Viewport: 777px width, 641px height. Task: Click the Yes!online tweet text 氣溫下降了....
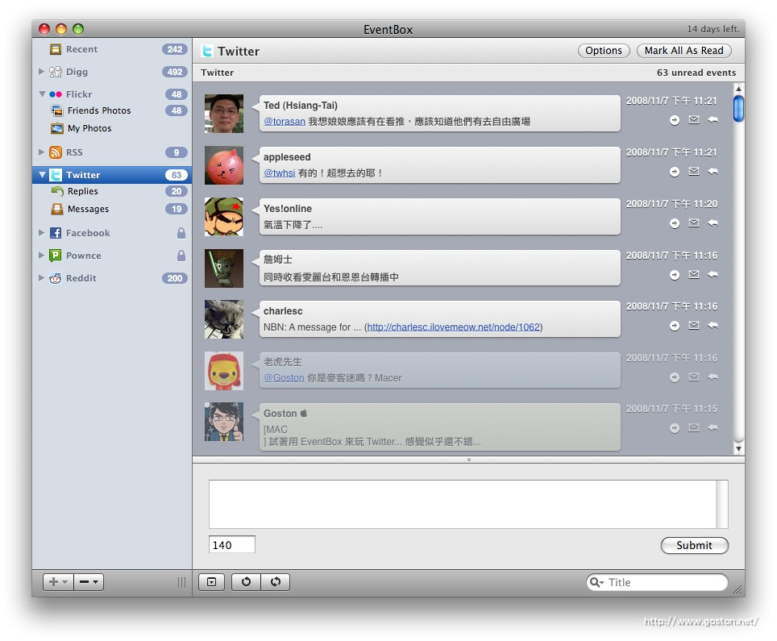click(x=293, y=225)
